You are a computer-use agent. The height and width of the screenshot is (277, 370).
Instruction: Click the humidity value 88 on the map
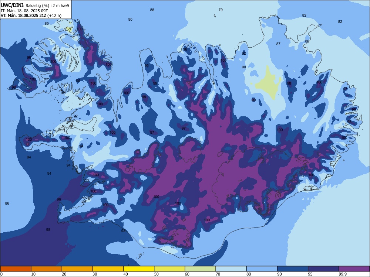(x=152, y=10)
